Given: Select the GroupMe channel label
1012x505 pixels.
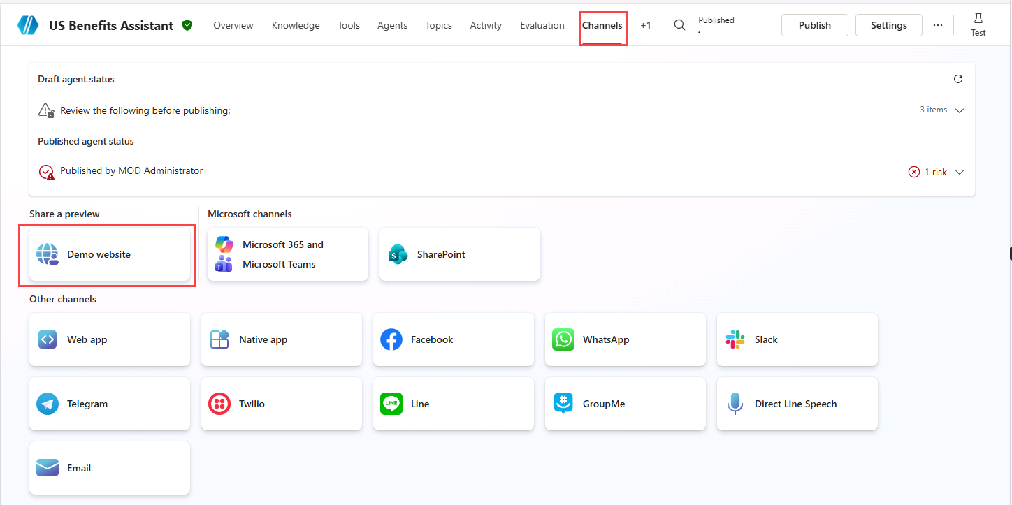Looking at the screenshot, I should (x=604, y=404).
